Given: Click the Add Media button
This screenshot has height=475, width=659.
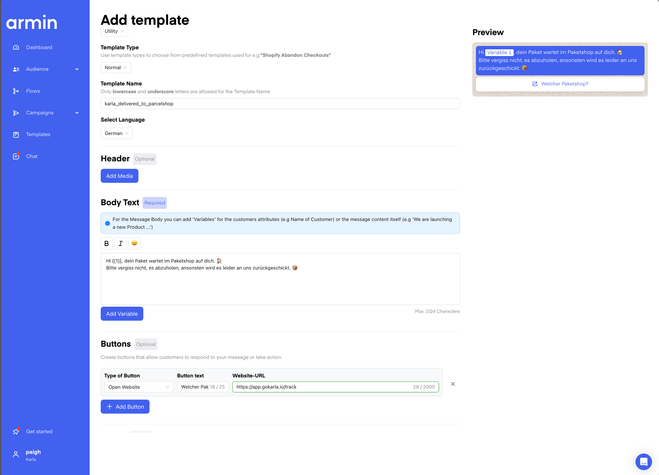Looking at the screenshot, I should pyautogui.click(x=119, y=176).
